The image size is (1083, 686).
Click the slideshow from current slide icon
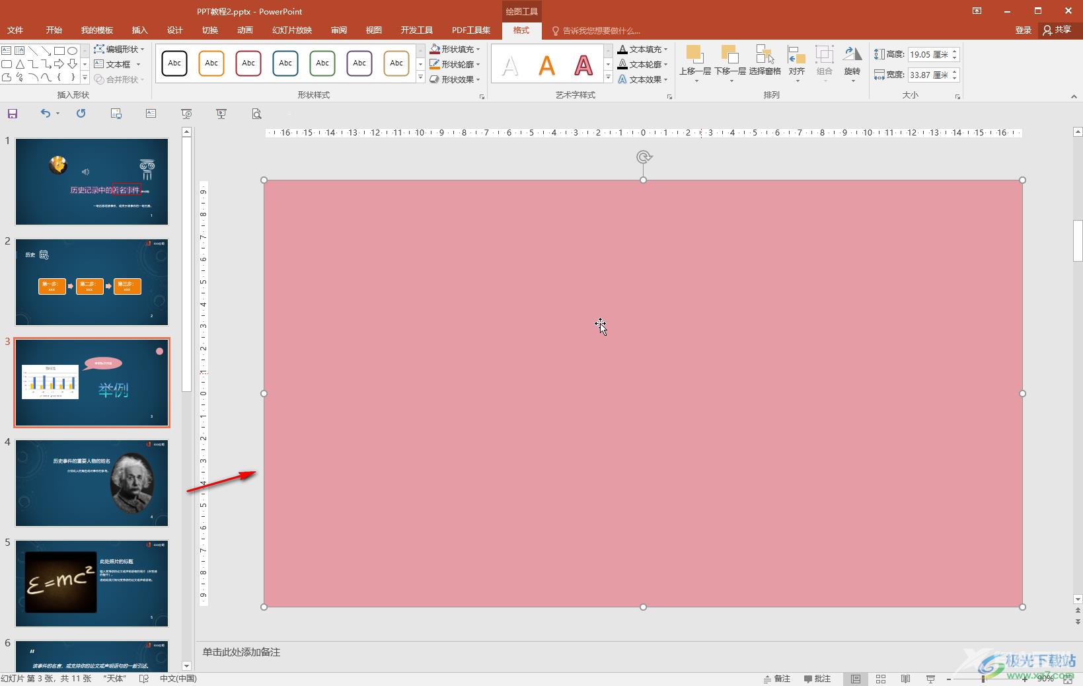221,114
